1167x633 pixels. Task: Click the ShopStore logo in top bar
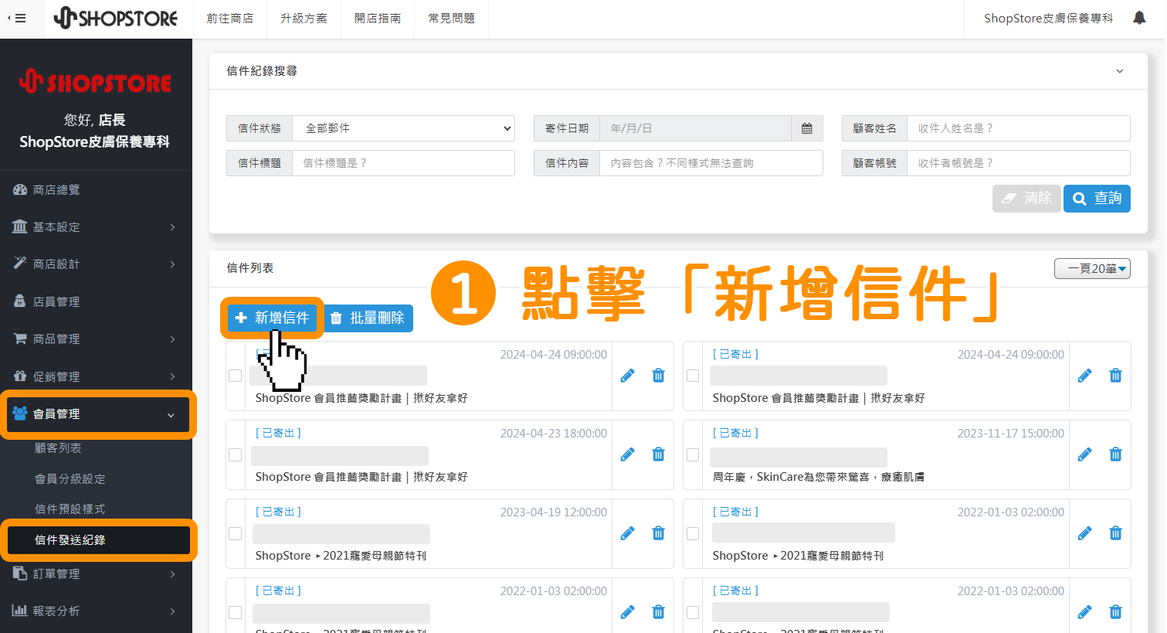tap(116, 18)
